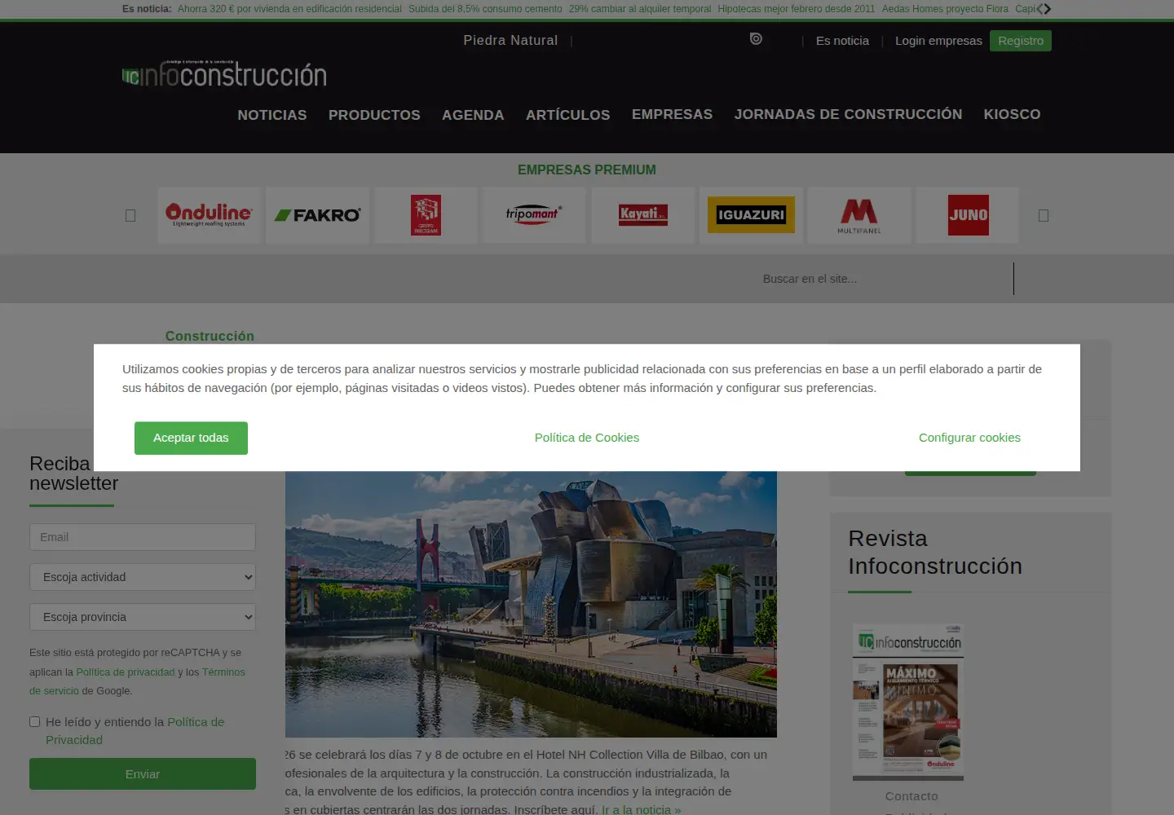This screenshot has height=815, width=1174.
Task: Click the green Registro button
Action: click(x=1021, y=41)
